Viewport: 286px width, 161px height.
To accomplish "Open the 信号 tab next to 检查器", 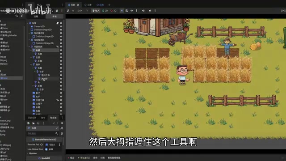I will 43,118.
